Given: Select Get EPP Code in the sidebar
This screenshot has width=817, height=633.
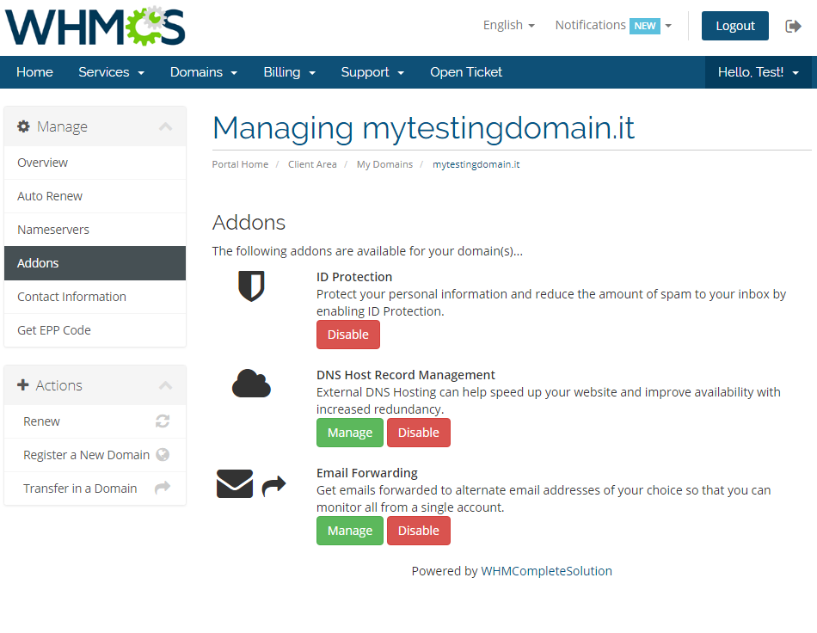Looking at the screenshot, I should coord(95,330).
